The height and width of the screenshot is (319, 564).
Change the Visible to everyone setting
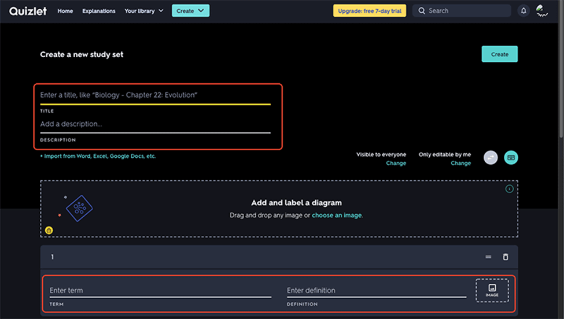[396, 164]
